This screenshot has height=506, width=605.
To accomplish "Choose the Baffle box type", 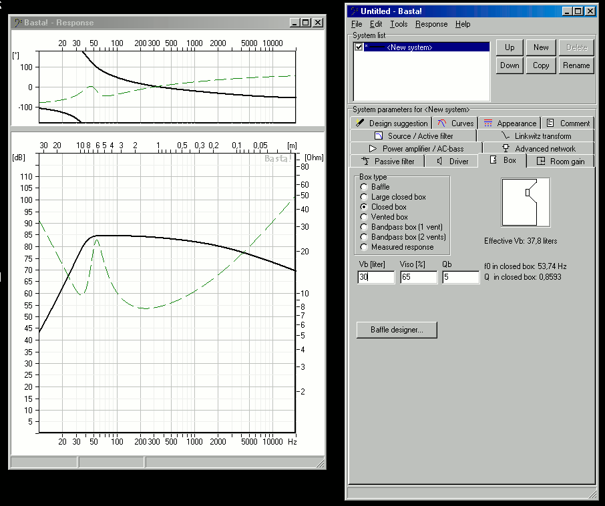I will pyautogui.click(x=364, y=187).
